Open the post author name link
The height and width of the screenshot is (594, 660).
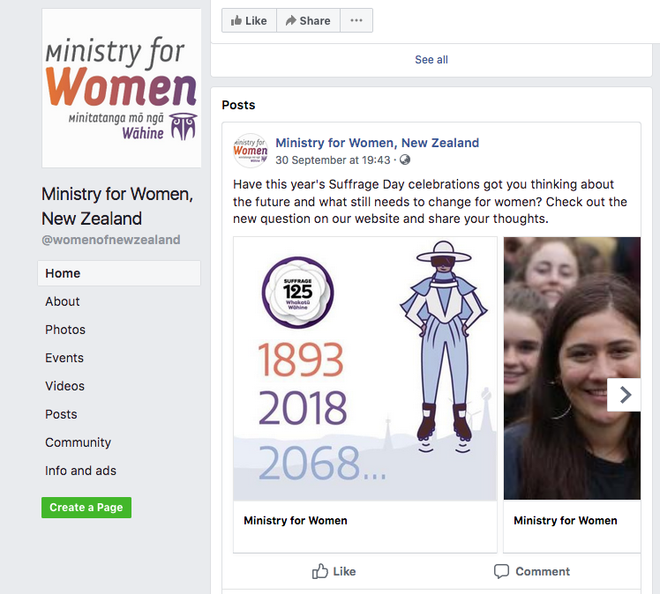(377, 143)
